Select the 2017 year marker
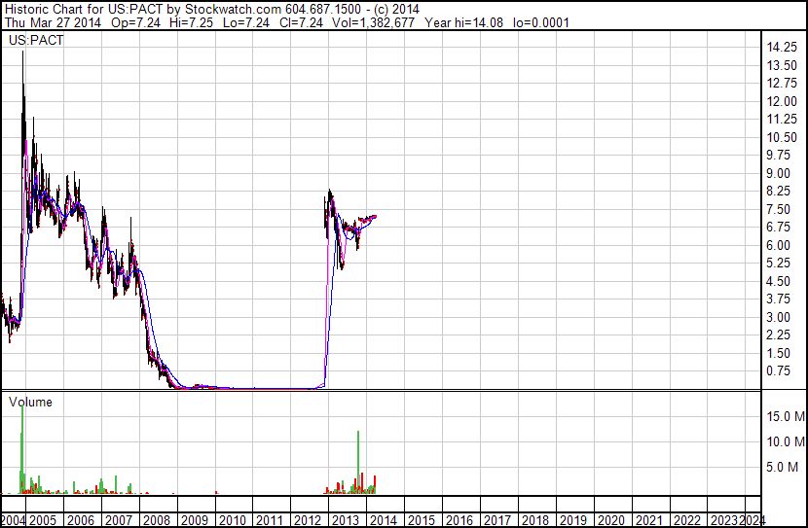This screenshot has height=528, width=808. pyautogui.click(x=496, y=520)
